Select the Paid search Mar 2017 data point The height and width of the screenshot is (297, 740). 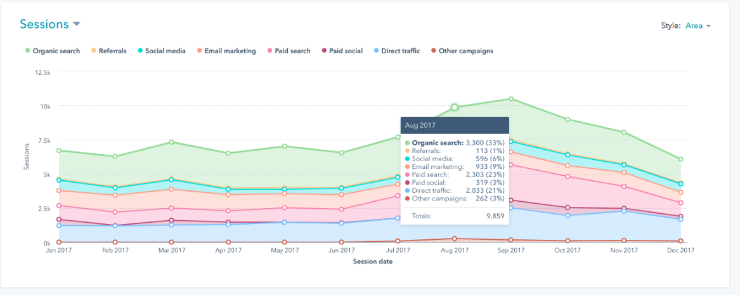coord(172,208)
